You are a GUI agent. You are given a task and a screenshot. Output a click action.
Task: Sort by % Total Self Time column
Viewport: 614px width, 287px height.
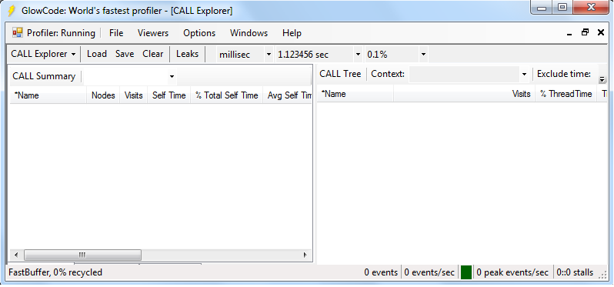227,95
